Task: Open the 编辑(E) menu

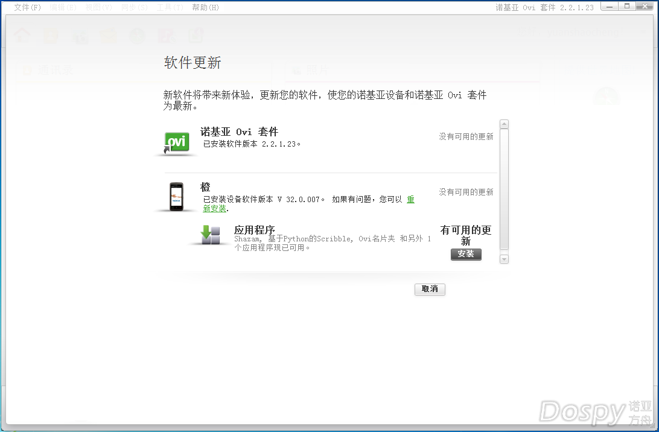Action: point(63,7)
